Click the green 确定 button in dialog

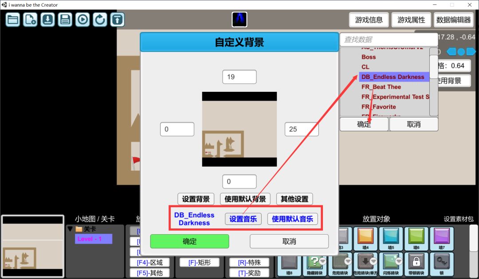pyautogui.click(x=189, y=241)
